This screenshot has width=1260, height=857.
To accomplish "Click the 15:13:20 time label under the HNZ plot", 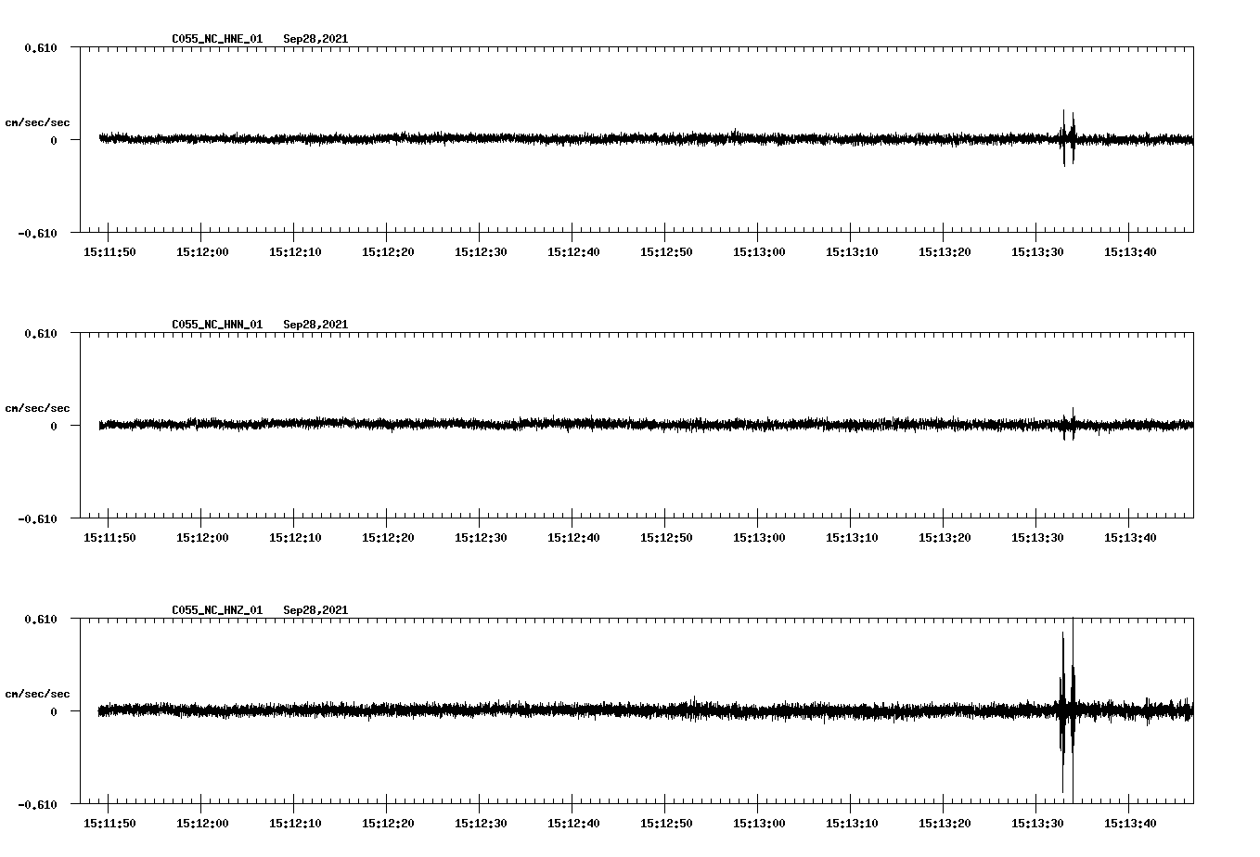I will click(945, 824).
